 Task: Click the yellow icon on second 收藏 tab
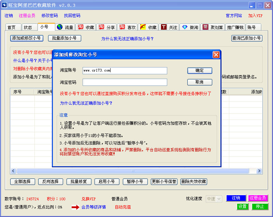pos(143,27)
